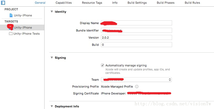The height and width of the screenshot is (109, 214).
Task: Click the Unity-iPhone Tests bundle icon
Action: coord(11,34)
